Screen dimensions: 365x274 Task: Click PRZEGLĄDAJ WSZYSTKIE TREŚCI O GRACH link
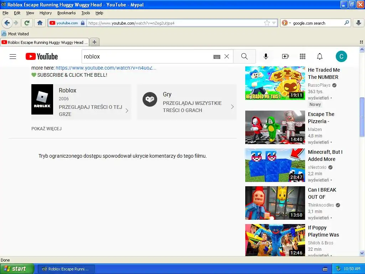192,107
